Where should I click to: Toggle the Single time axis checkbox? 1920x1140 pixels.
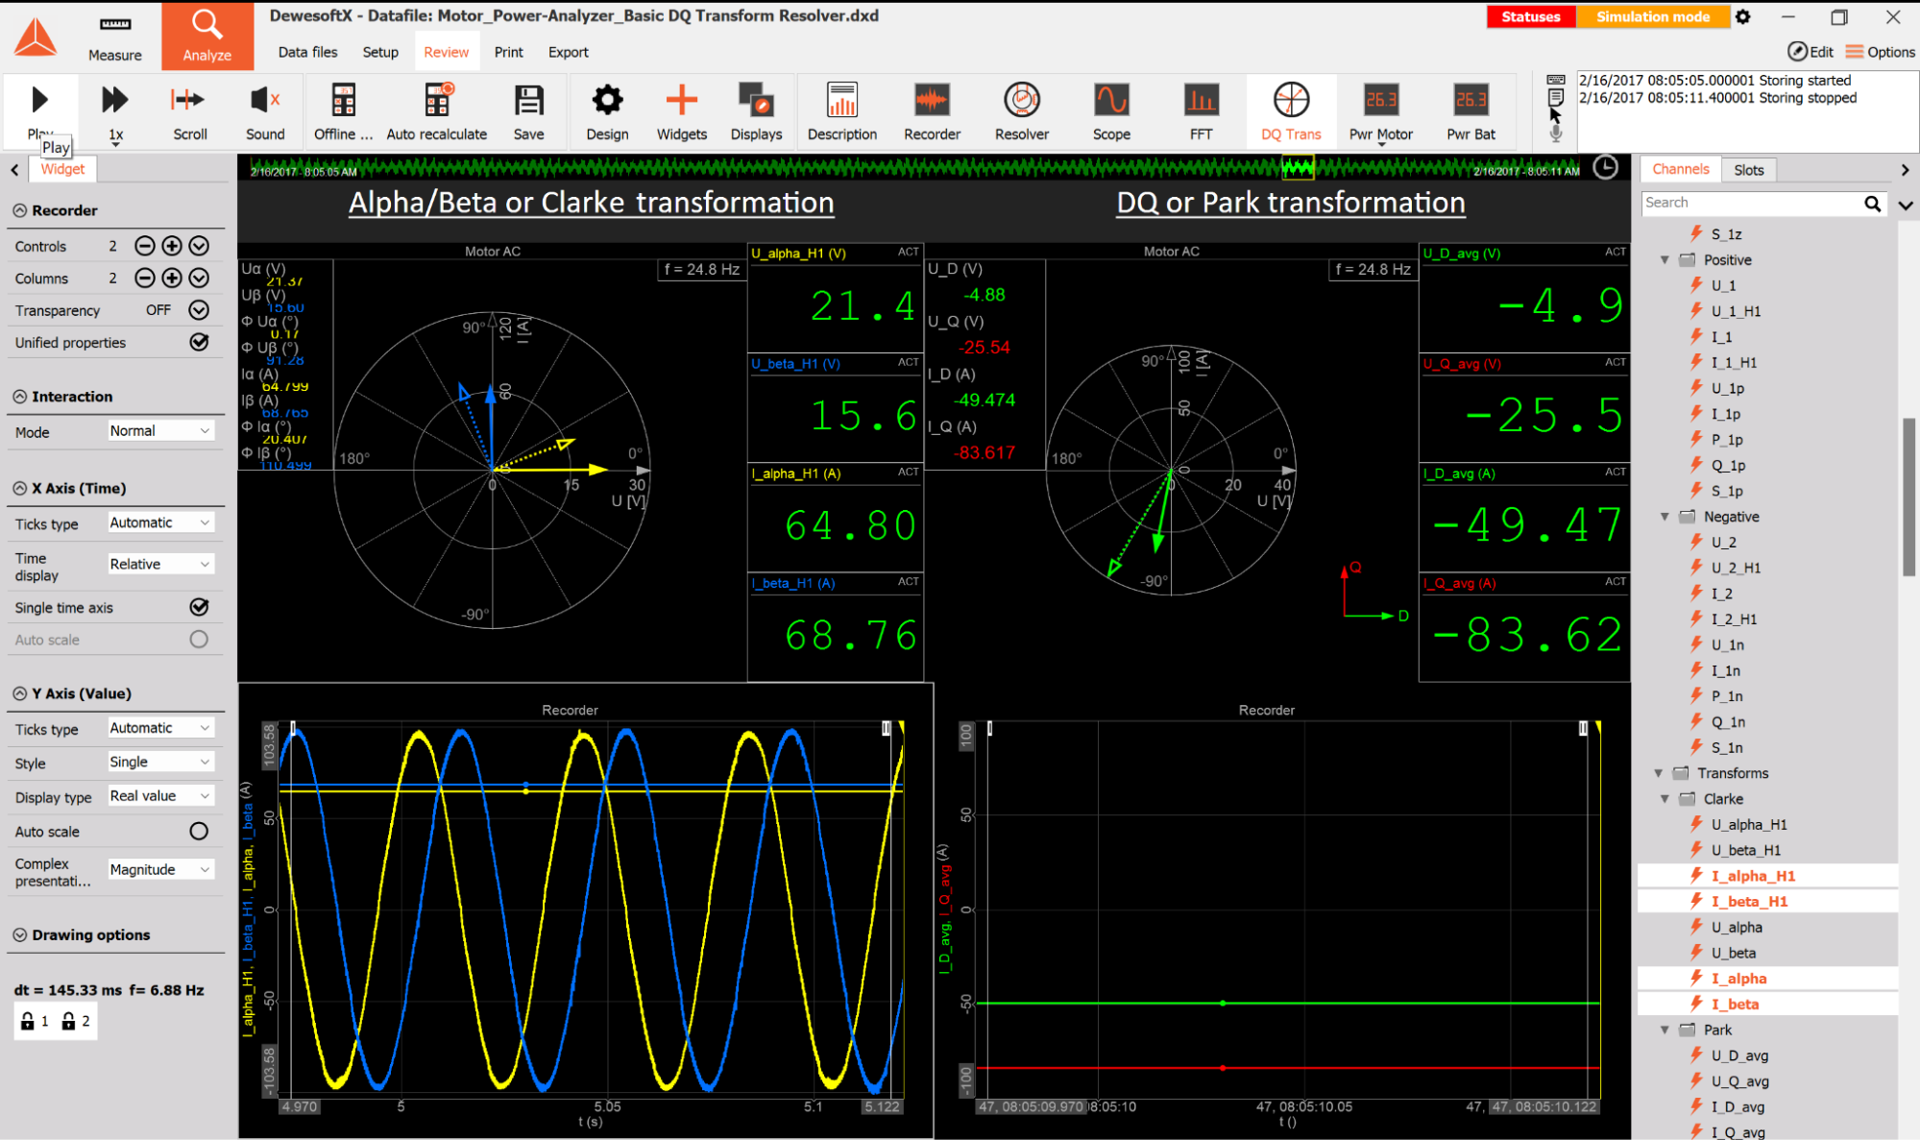click(x=199, y=607)
